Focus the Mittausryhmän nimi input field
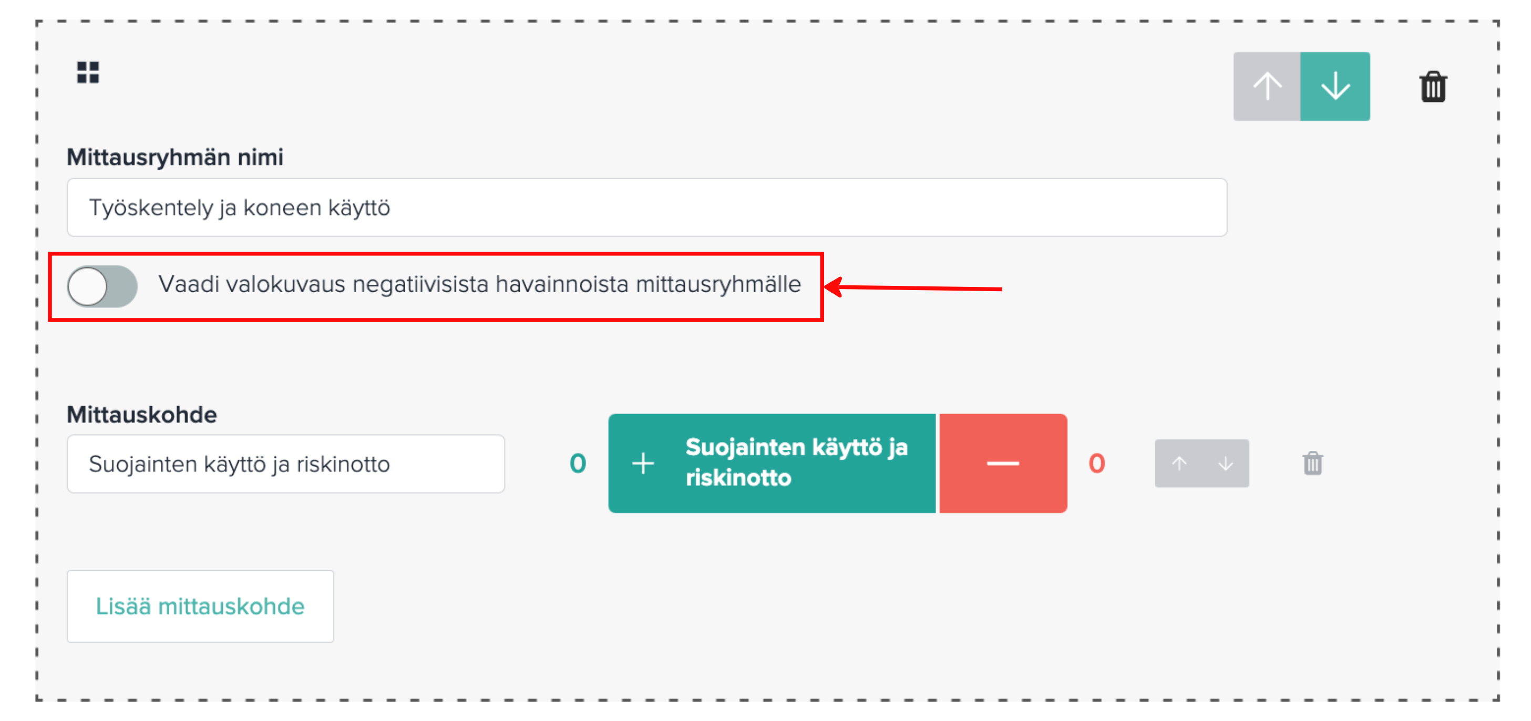The width and height of the screenshot is (1531, 721). point(646,208)
